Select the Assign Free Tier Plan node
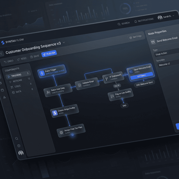Viewport: 179px width, 179px height. [71, 130]
